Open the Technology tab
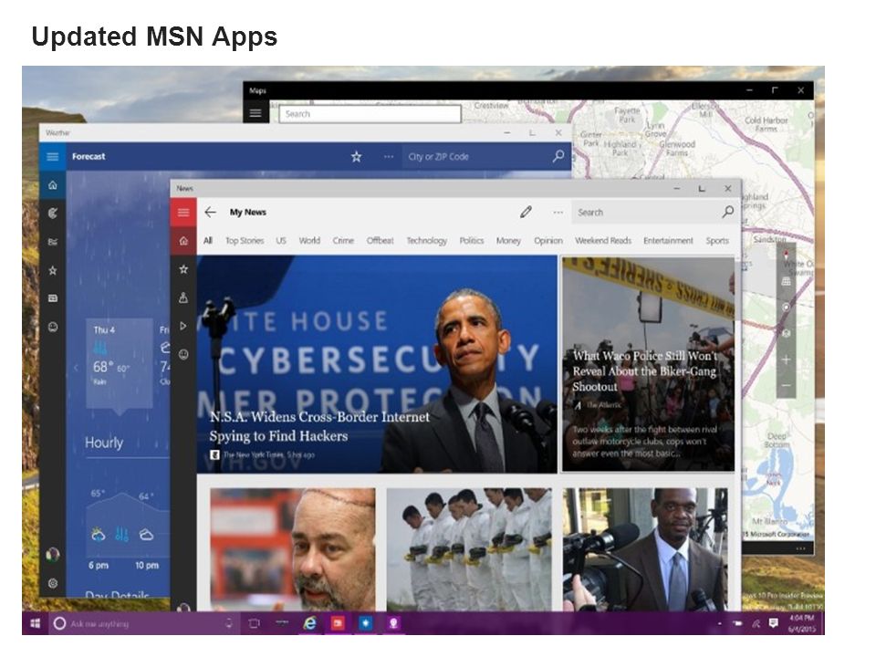 pos(426,241)
